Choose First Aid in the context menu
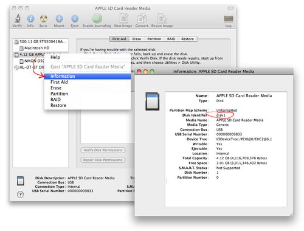The height and width of the screenshot is (231, 304). point(88,82)
